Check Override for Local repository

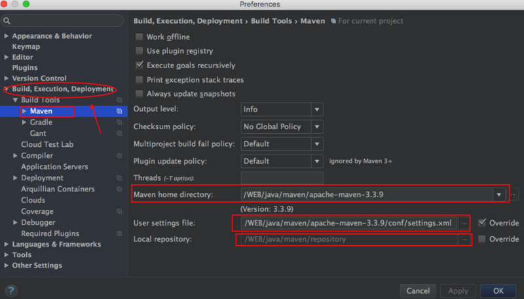pos(482,239)
